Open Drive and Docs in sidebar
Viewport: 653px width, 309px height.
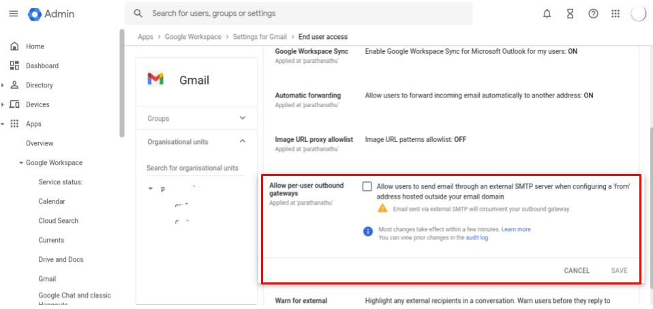[x=61, y=259]
